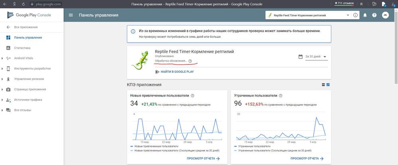398x165 pixels.
Task: Open the hamburger navigation menu
Action: tap(71, 15)
